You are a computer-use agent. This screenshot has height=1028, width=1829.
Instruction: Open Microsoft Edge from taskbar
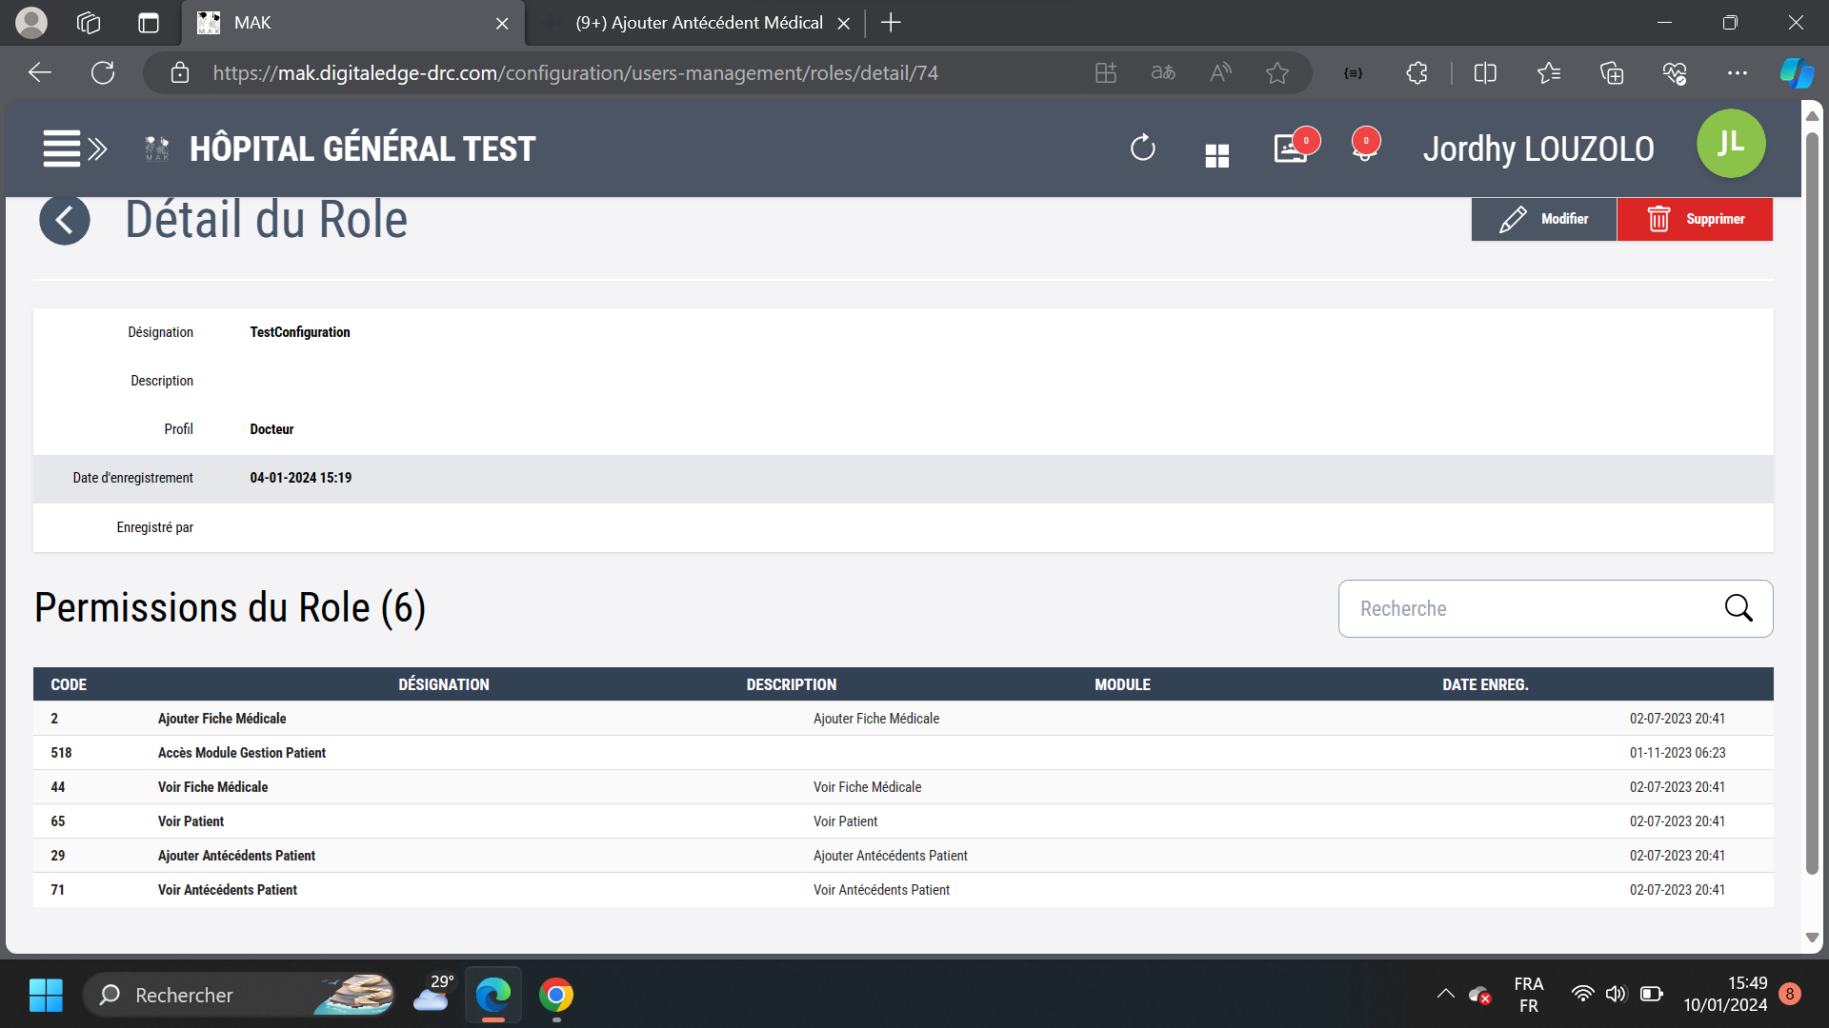click(493, 996)
